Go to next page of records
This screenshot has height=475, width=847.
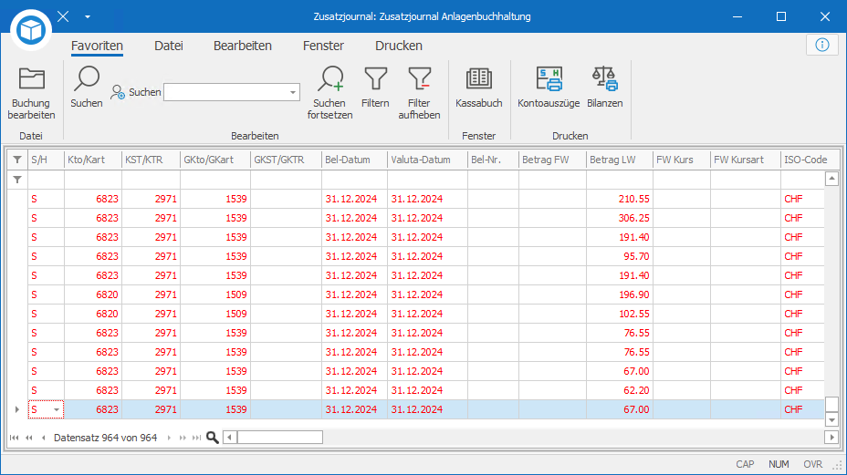[183, 438]
